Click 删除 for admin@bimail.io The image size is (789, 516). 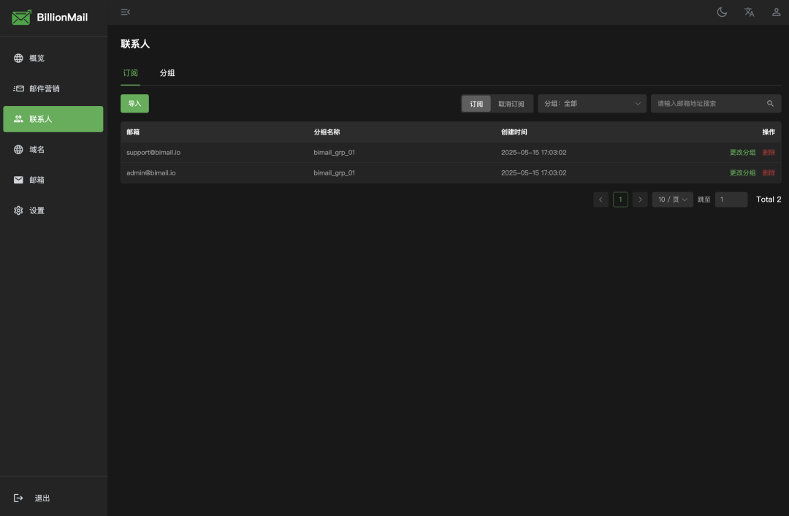[x=769, y=172]
